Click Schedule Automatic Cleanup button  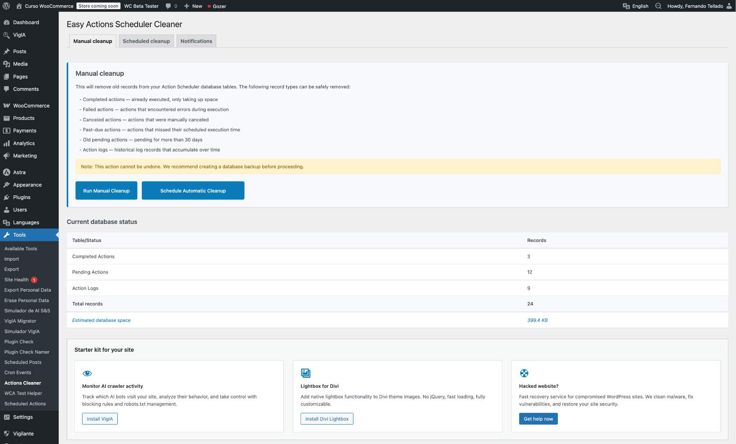coord(193,191)
